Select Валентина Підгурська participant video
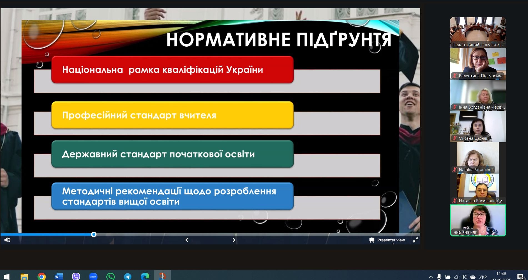528x280 pixels. (x=478, y=64)
